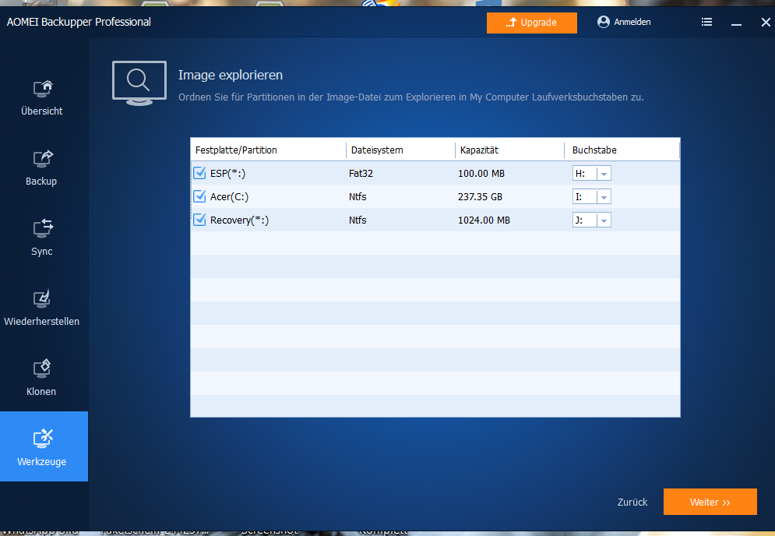The height and width of the screenshot is (536, 775).
Task: Select the Werkzeuge label in sidebar
Action: pyautogui.click(x=42, y=462)
